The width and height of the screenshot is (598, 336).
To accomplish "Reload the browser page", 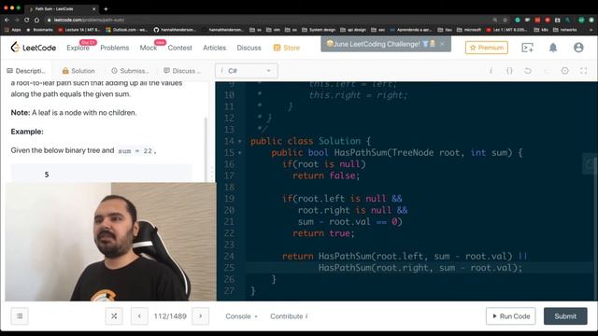I will (27, 20).
